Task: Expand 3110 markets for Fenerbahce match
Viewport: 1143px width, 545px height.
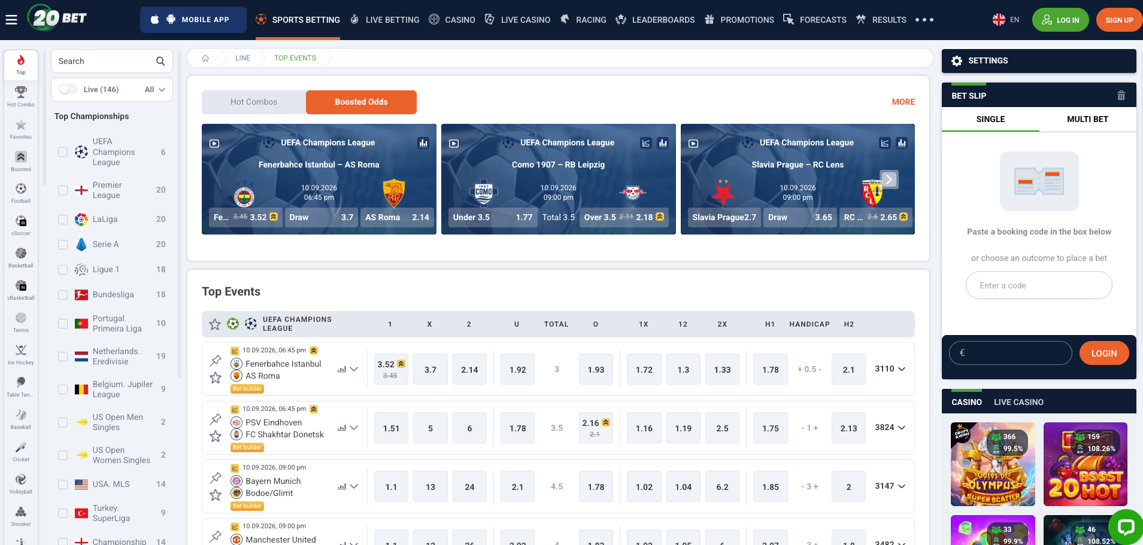Action: [x=890, y=369]
